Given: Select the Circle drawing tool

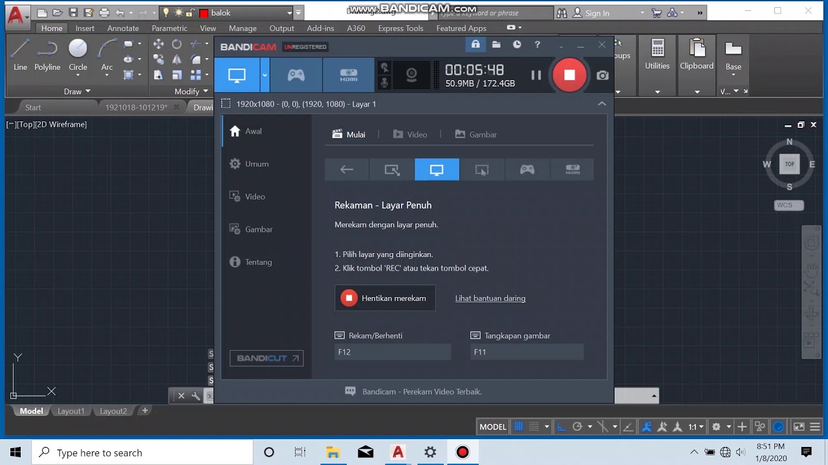Looking at the screenshot, I should coord(78,55).
